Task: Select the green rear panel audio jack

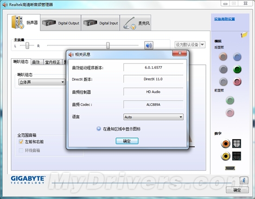Action: tap(237, 69)
